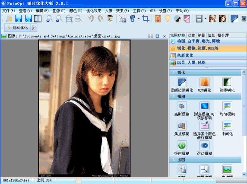Open the 颜色(C) menu

coord(76,11)
